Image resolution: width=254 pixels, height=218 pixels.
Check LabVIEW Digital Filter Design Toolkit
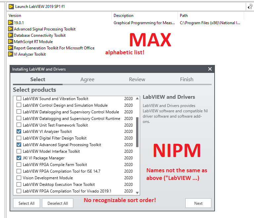pos(19,138)
